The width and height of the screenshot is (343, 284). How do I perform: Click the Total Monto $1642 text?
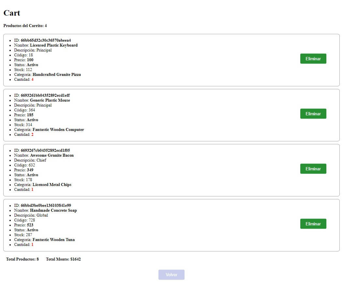63,259
